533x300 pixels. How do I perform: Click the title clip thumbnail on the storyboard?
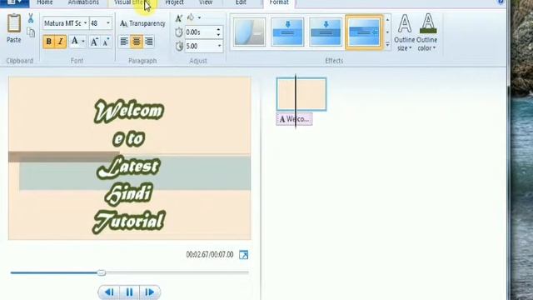(x=301, y=94)
